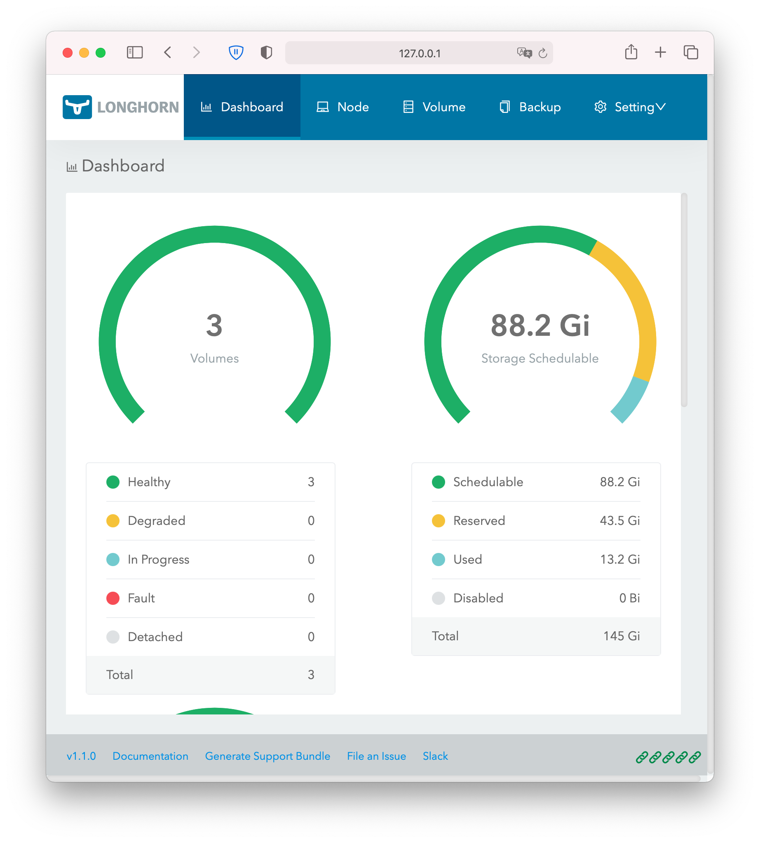Switch to the Node tab
The height and width of the screenshot is (843, 760).
pyautogui.click(x=343, y=107)
